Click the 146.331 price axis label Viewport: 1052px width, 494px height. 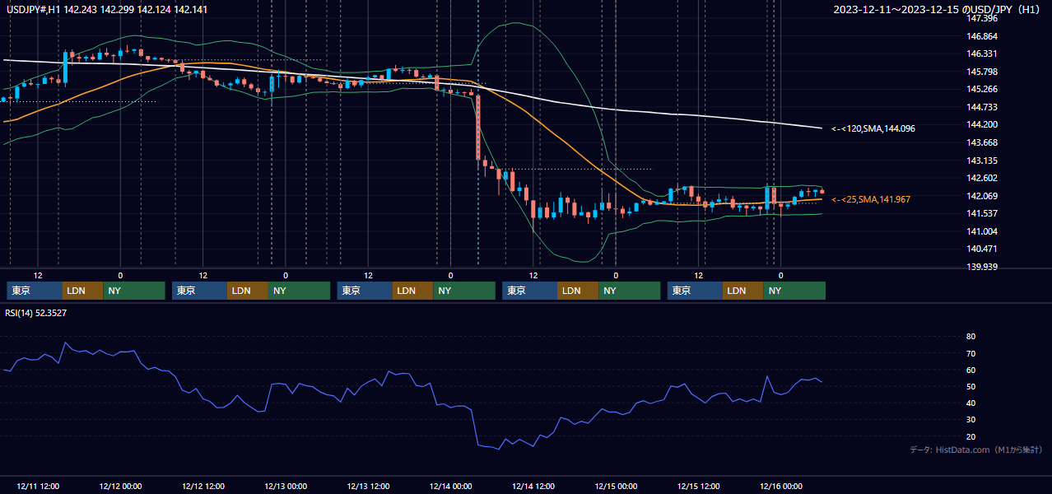pos(981,54)
